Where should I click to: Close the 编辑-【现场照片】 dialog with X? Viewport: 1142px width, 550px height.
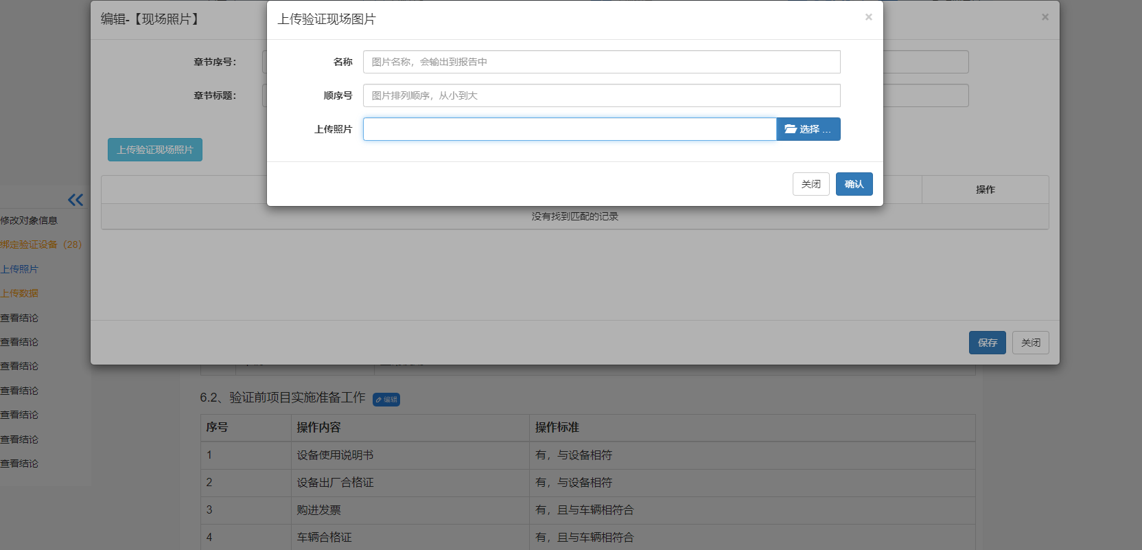(x=1045, y=17)
